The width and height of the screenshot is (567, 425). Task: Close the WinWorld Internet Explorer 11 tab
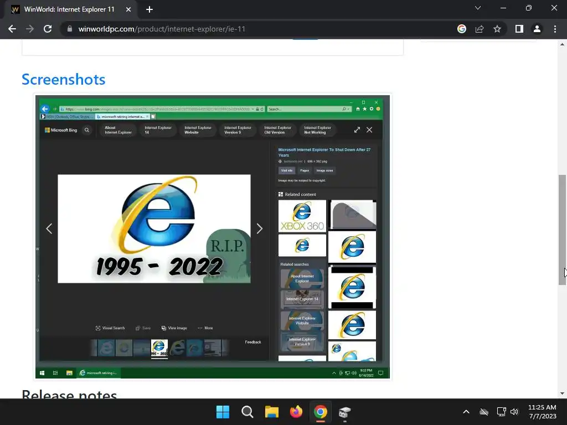pyautogui.click(x=128, y=9)
